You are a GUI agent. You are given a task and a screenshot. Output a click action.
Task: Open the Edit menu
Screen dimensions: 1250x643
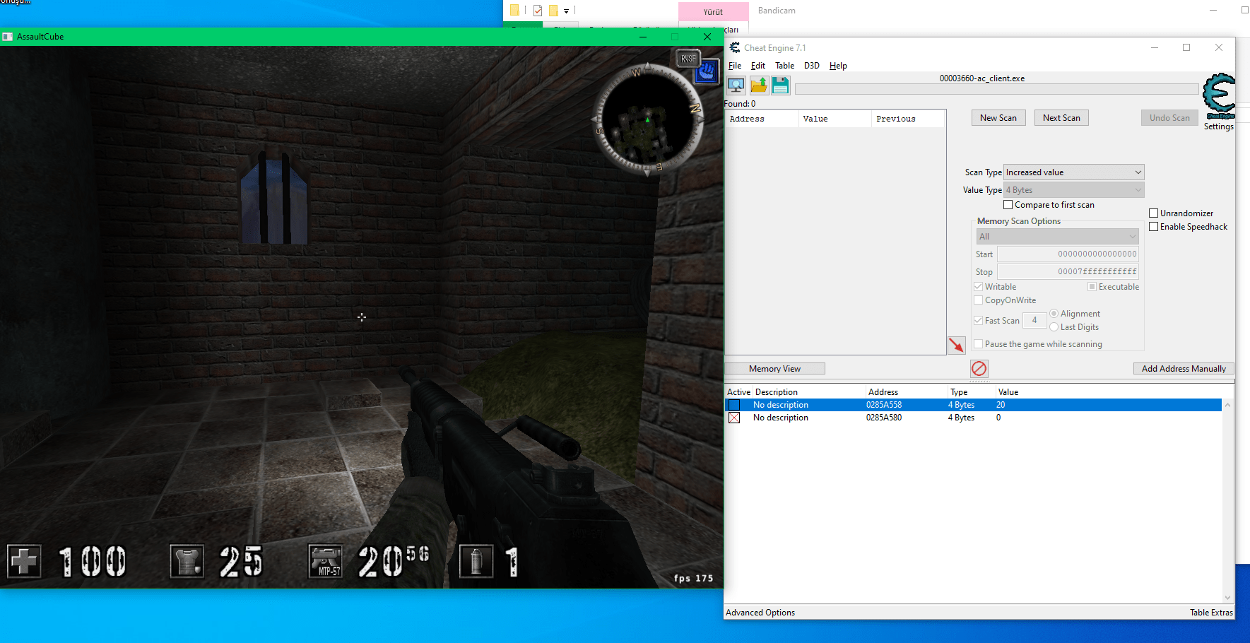757,66
